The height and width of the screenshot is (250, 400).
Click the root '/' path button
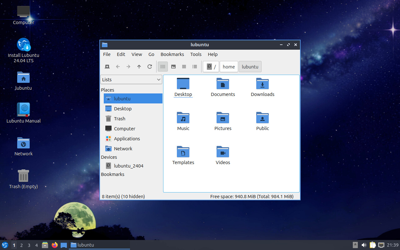[211, 67]
